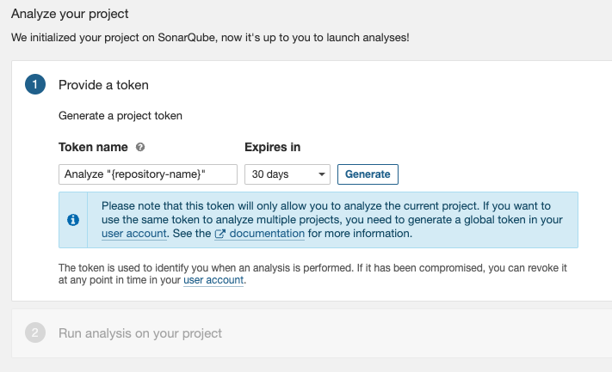Click the 30 days expiration combo box

(x=287, y=174)
